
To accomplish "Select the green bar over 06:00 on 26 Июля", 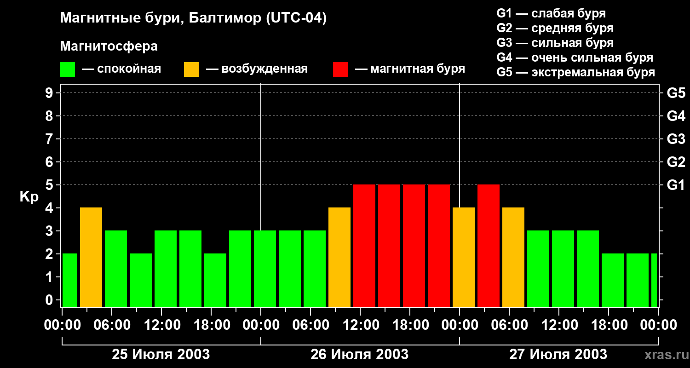I will 315,269.
